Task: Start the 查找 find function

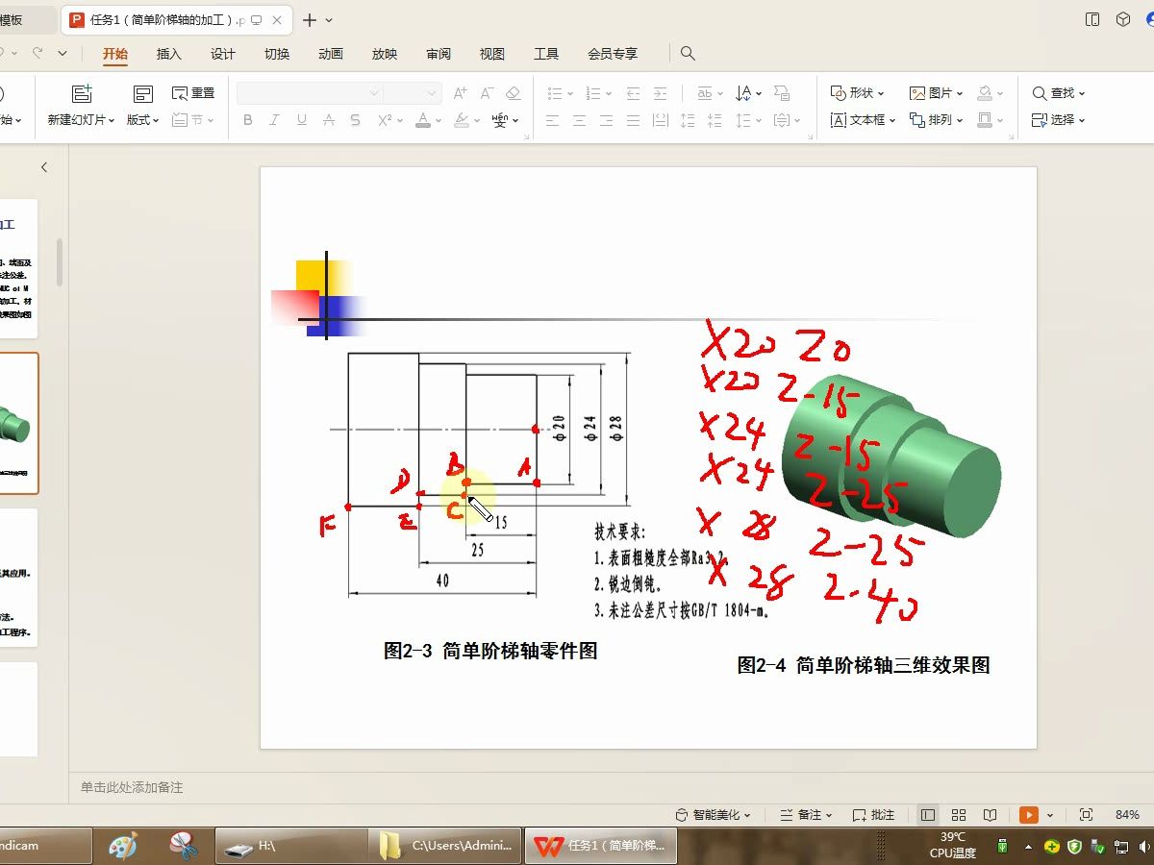Action: point(1058,92)
